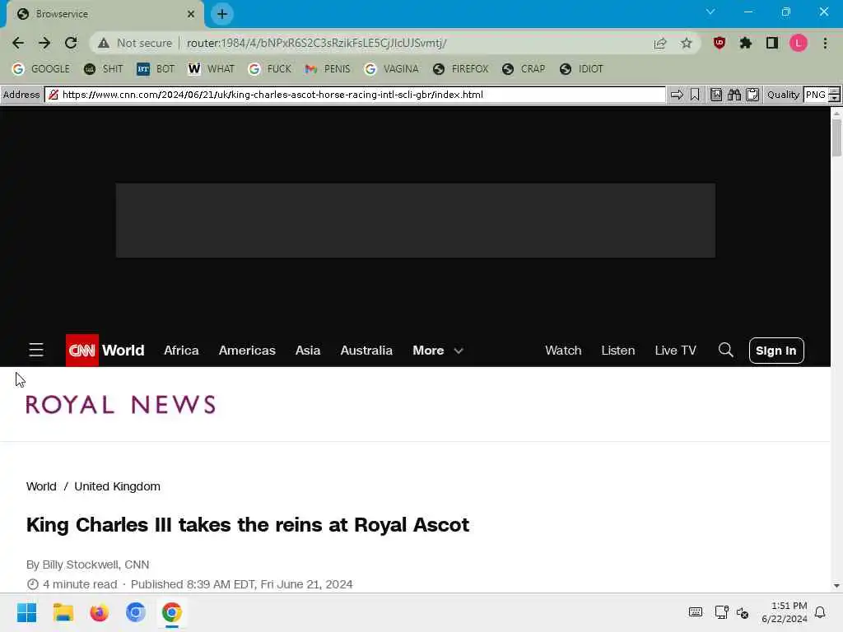This screenshot has width=843, height=632.
Task: Click Chrome omnibox router URL
Action: (x=317, y=43)
